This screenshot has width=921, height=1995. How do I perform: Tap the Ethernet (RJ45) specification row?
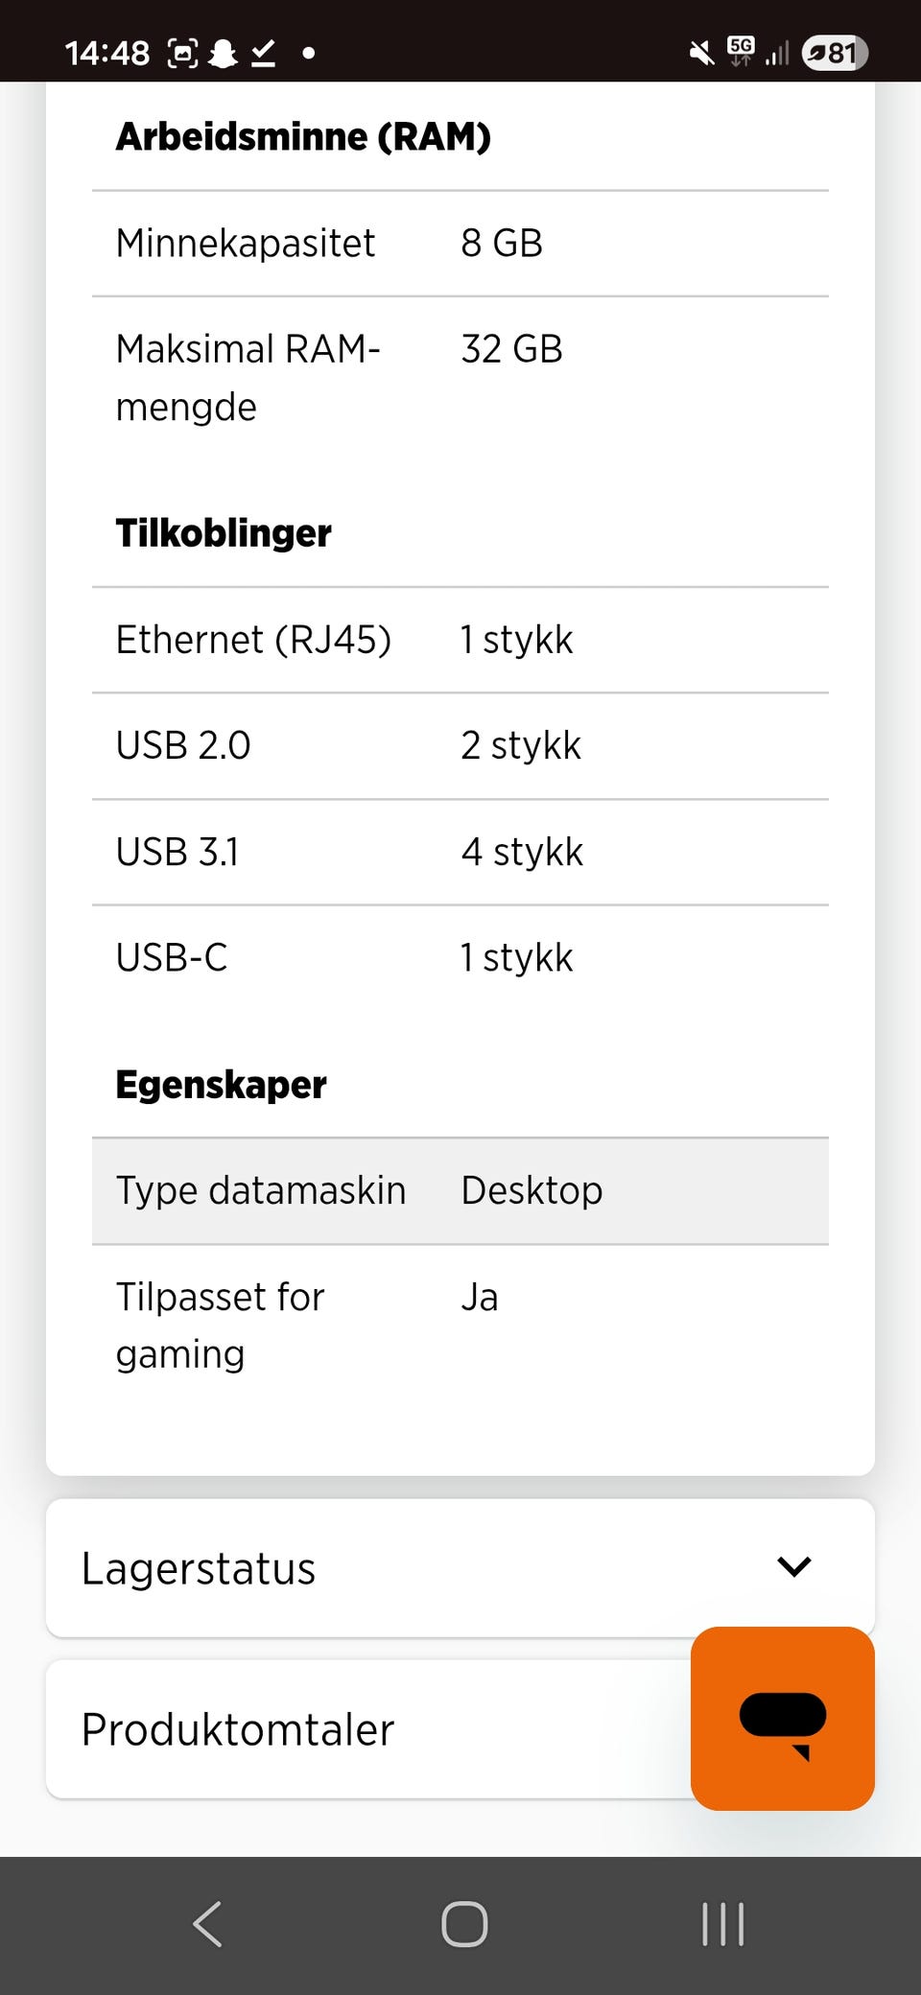(460, 640)
